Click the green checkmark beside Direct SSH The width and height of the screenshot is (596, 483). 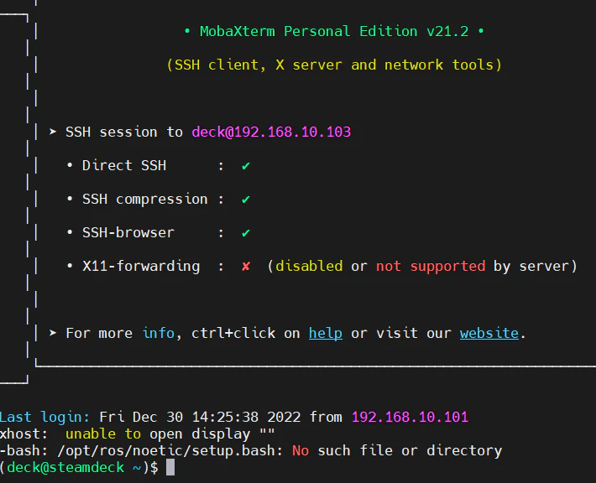(x=246, y=166)
